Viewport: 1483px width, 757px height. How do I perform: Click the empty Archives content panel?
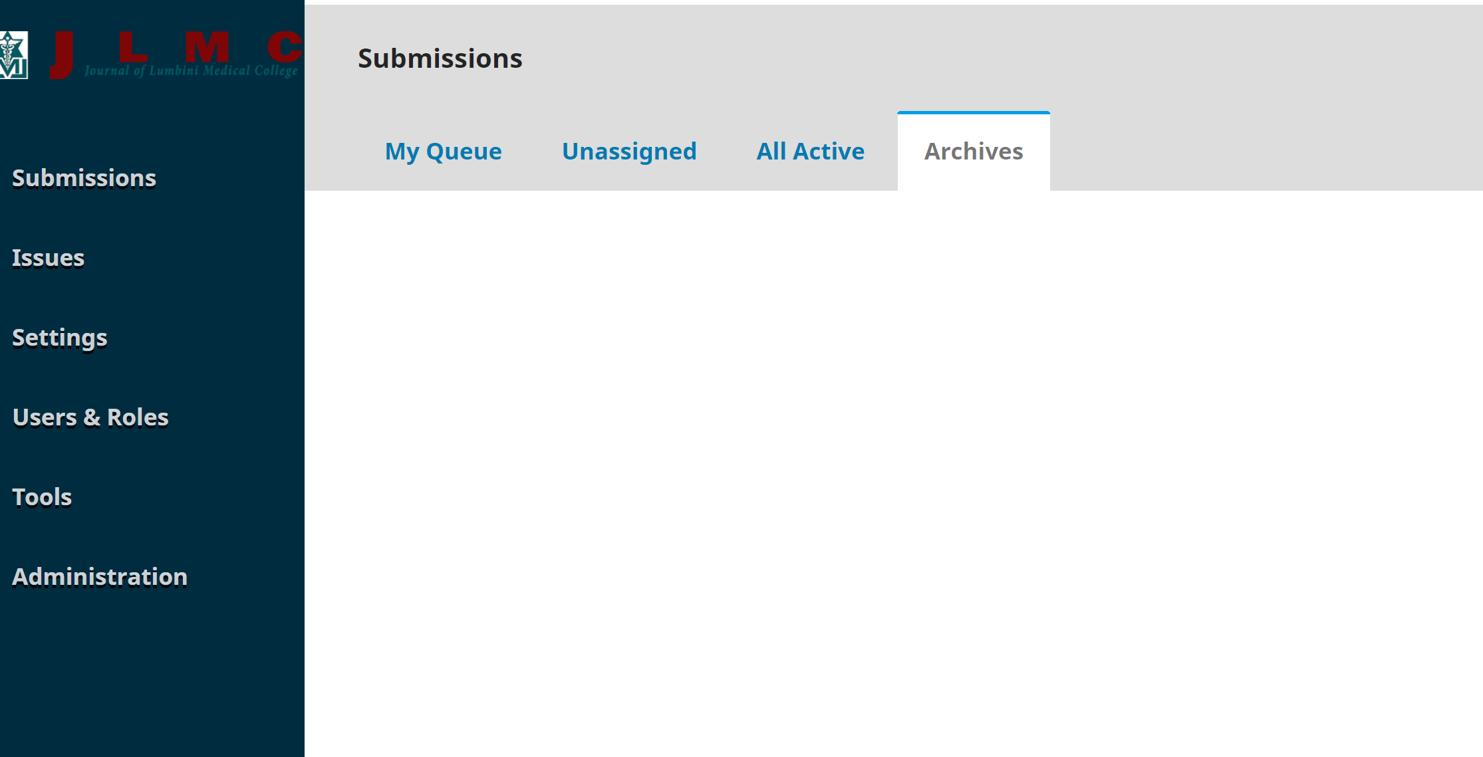pyautogui.click(x=894, y=473)
